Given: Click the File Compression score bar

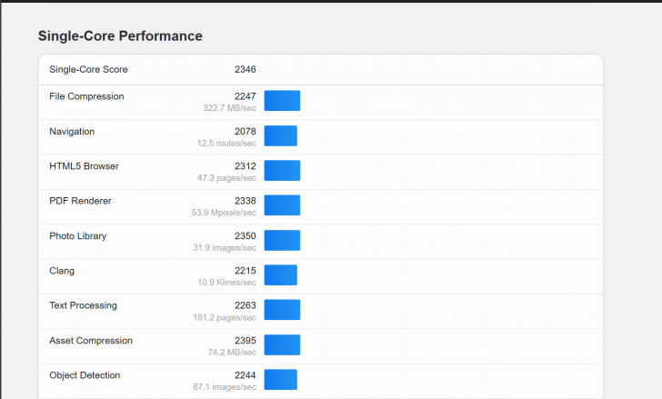Looking at the screenshot, I should pos(282,101).
